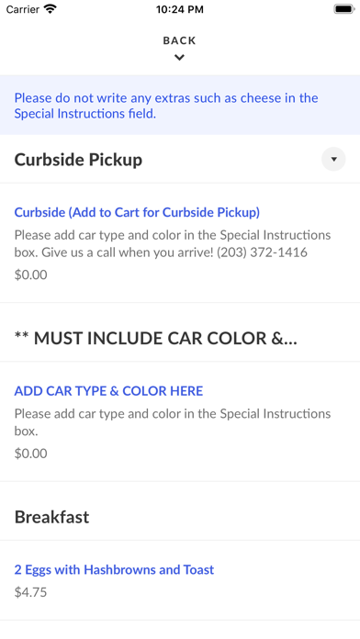
Task: Click the 10:24 PM clock
Action: [x=180, y=9]
